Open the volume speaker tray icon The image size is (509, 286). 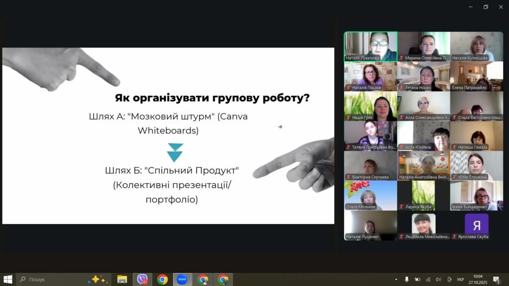click(438, 279)
